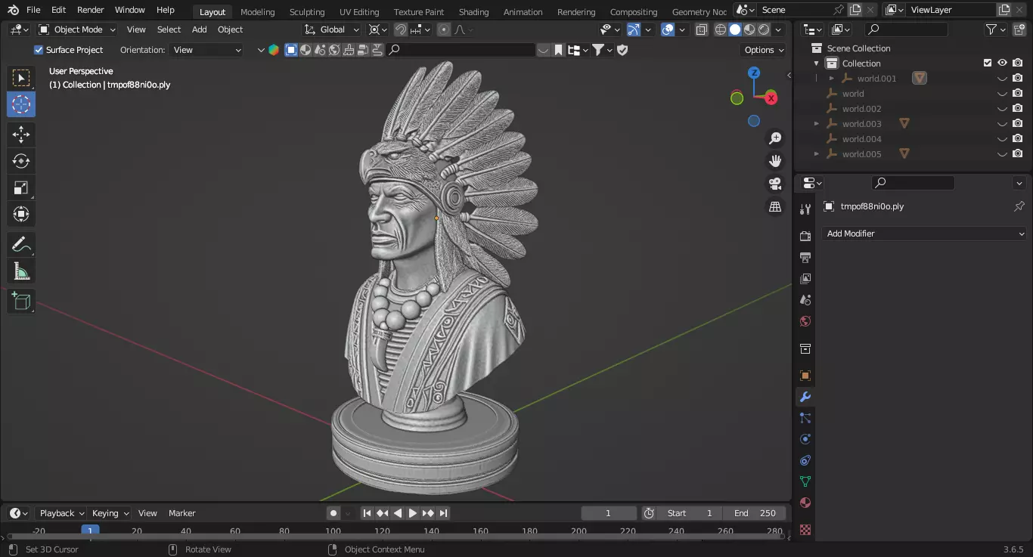
Task: Select the Measure tool
Action: (21, 271)
